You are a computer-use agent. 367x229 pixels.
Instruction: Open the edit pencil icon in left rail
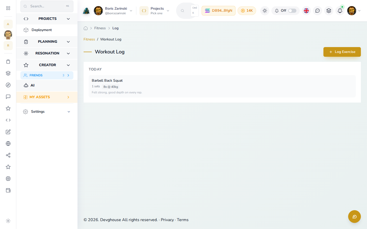tap(8, 132)
